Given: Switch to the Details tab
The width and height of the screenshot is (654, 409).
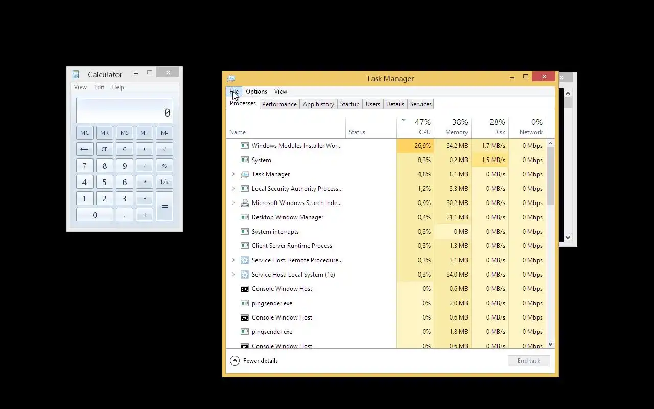Looking at the screenshot, I should (395, 104).
